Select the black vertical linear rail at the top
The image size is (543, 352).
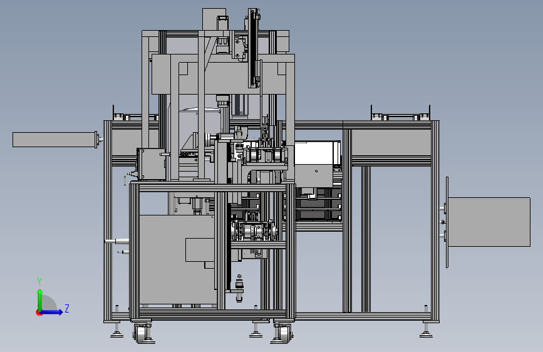coord(254,48)
